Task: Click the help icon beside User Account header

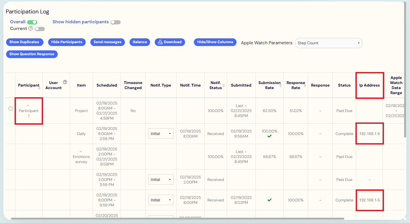Action: [65, 82]
